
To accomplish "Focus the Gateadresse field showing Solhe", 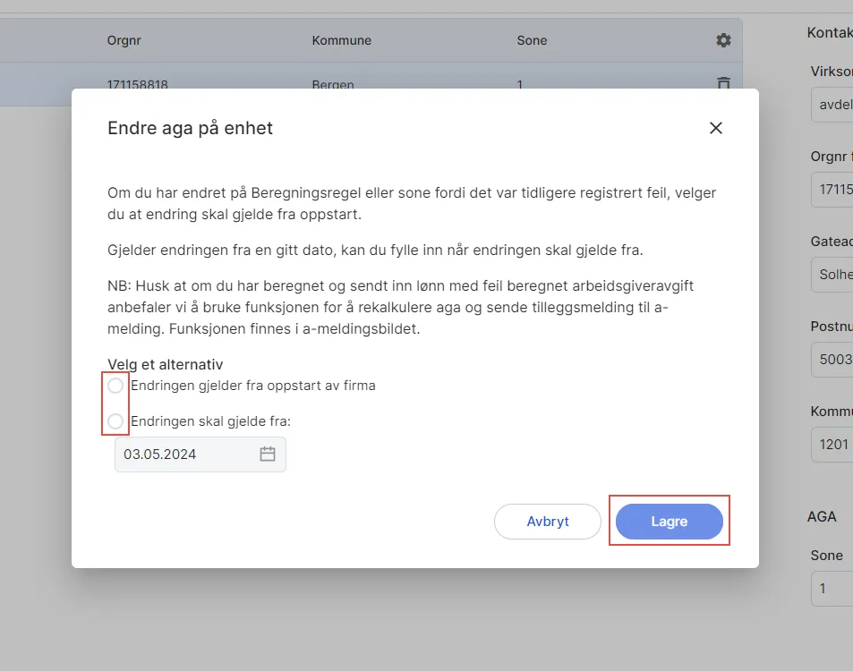I will (832, 274).
